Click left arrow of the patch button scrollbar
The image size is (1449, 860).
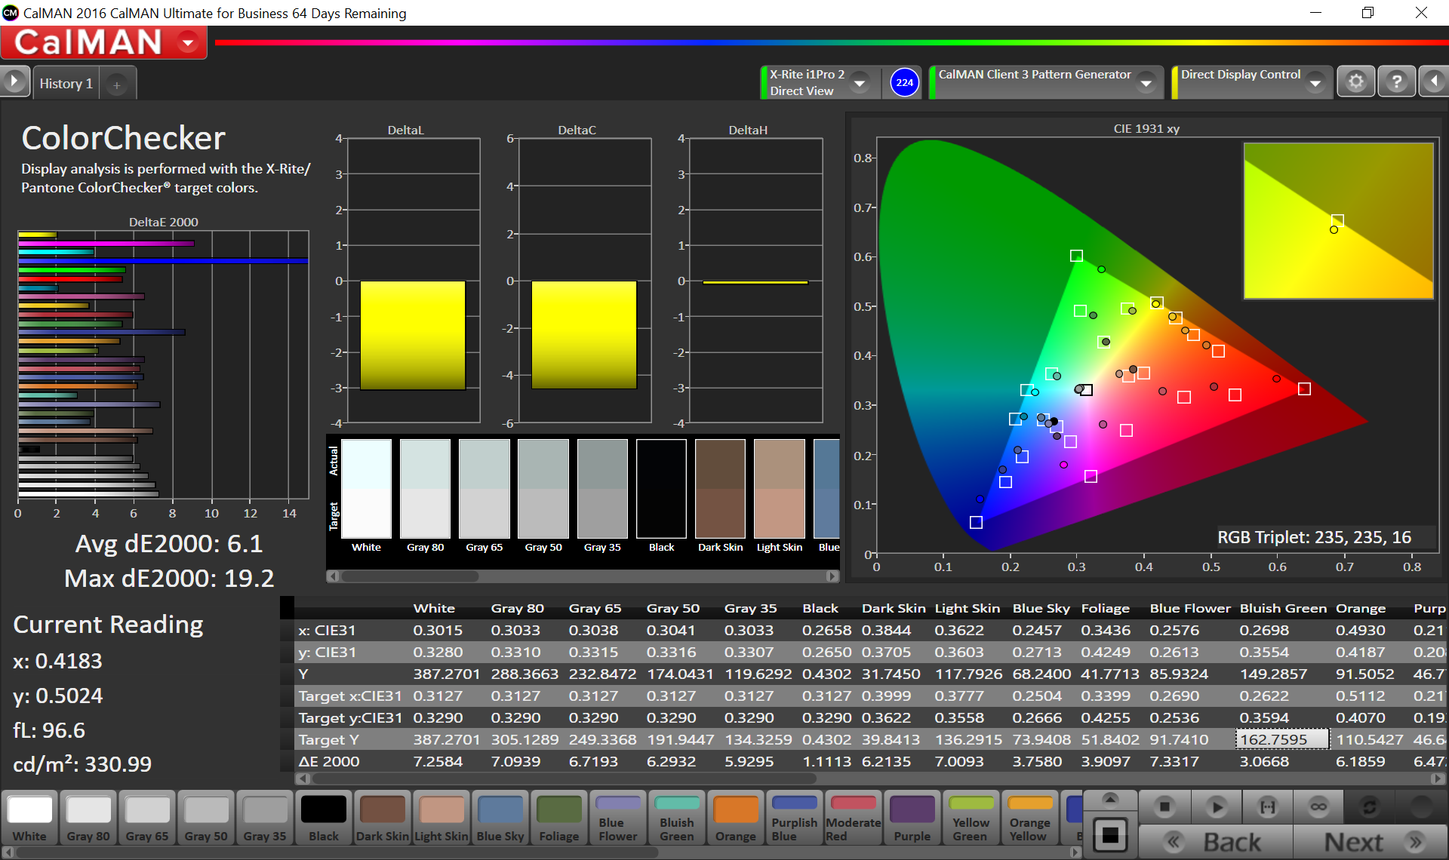[x=7, y=852]
